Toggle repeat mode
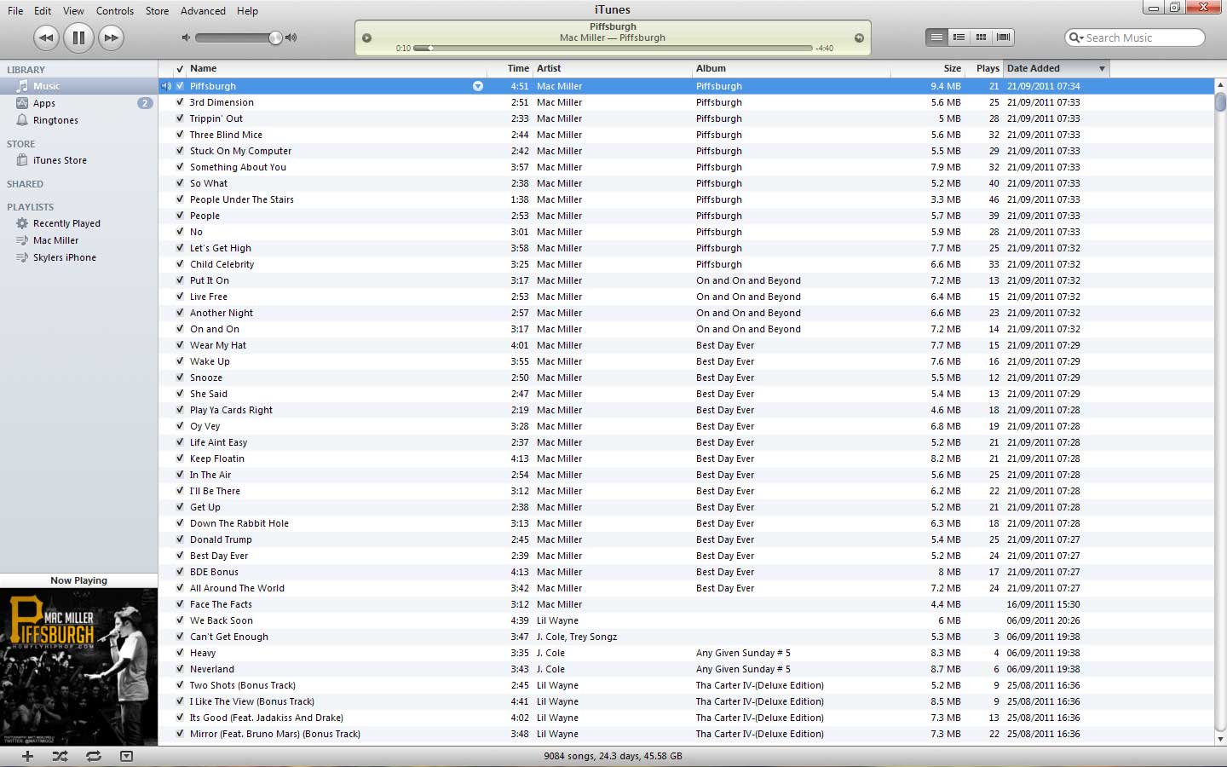 coord(93,756)
